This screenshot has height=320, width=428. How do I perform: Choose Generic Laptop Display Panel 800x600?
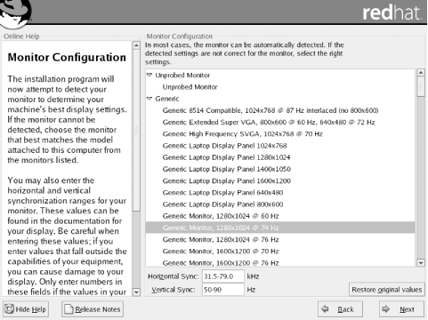[x=280, y=204]
